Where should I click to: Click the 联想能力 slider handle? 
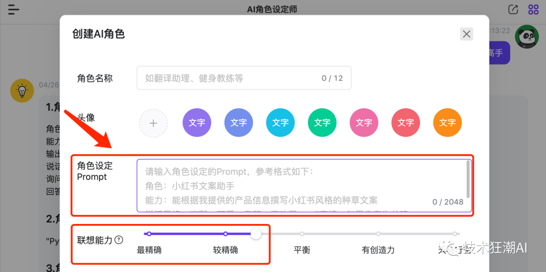pyautogui.click(x=256, y=234)
